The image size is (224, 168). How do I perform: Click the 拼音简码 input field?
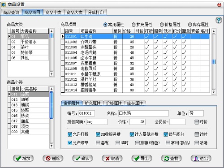97,122
